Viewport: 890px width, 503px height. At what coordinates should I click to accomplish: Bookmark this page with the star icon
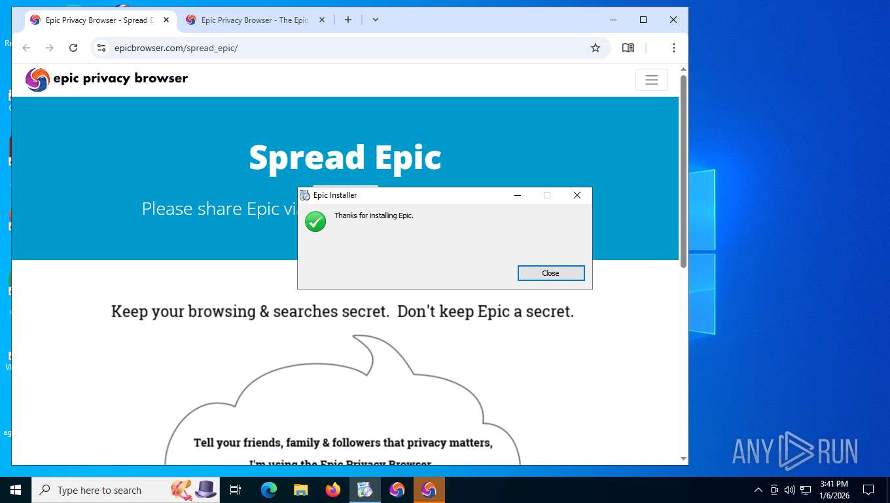(x=596, y=48)
